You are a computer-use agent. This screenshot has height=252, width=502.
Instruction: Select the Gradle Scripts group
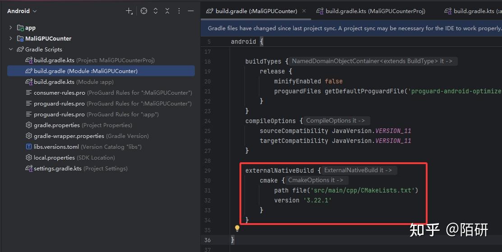click(39, 49)
